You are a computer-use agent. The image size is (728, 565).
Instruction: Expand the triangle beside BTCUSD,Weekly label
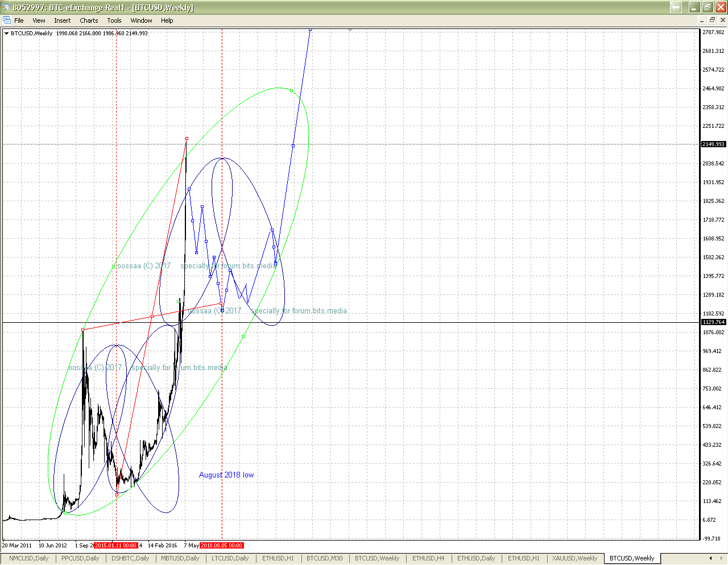pyautogui.click(x=6, y=33)
